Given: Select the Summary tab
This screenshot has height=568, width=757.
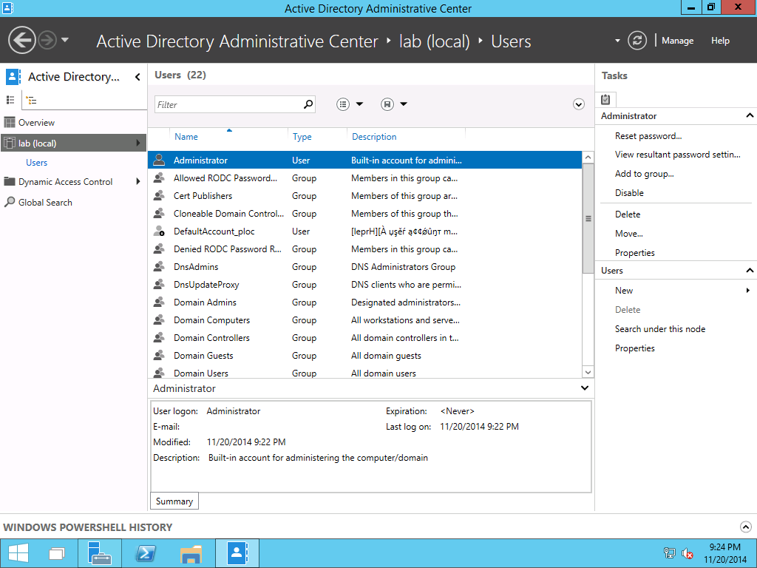Looking at the screenshot, I should (x=174, y=501).
